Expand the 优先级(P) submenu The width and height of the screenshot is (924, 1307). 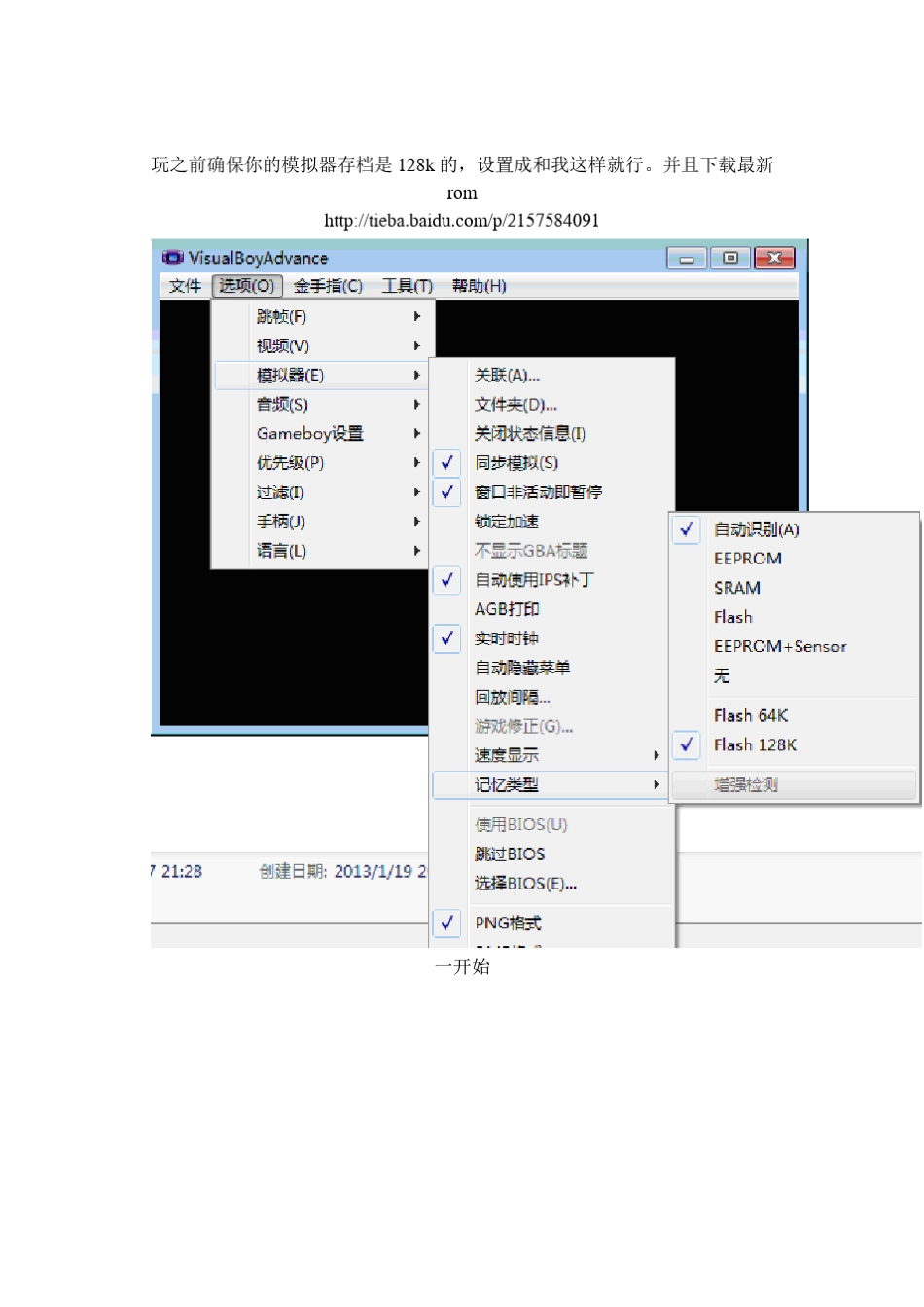tap(323, 462)
